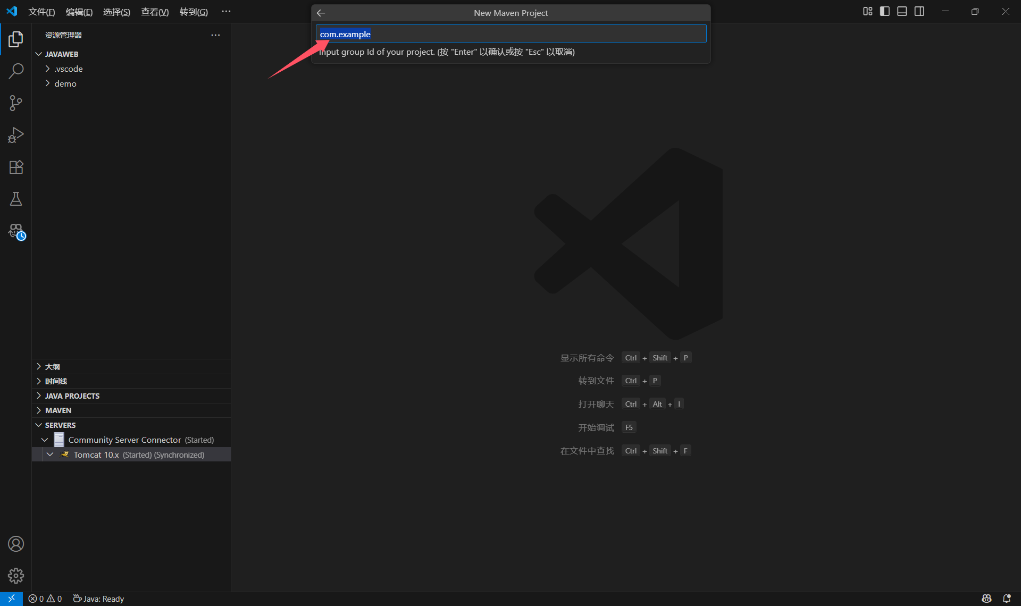Open the Testing flask icon
This screenshot has height=606, width=1021.
16,199
